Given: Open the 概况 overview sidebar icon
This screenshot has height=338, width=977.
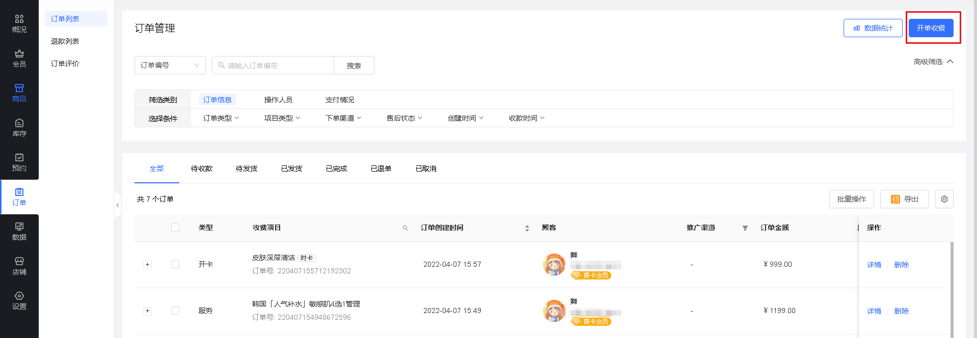Looking at the screenshot, I should tap(19, 24).
